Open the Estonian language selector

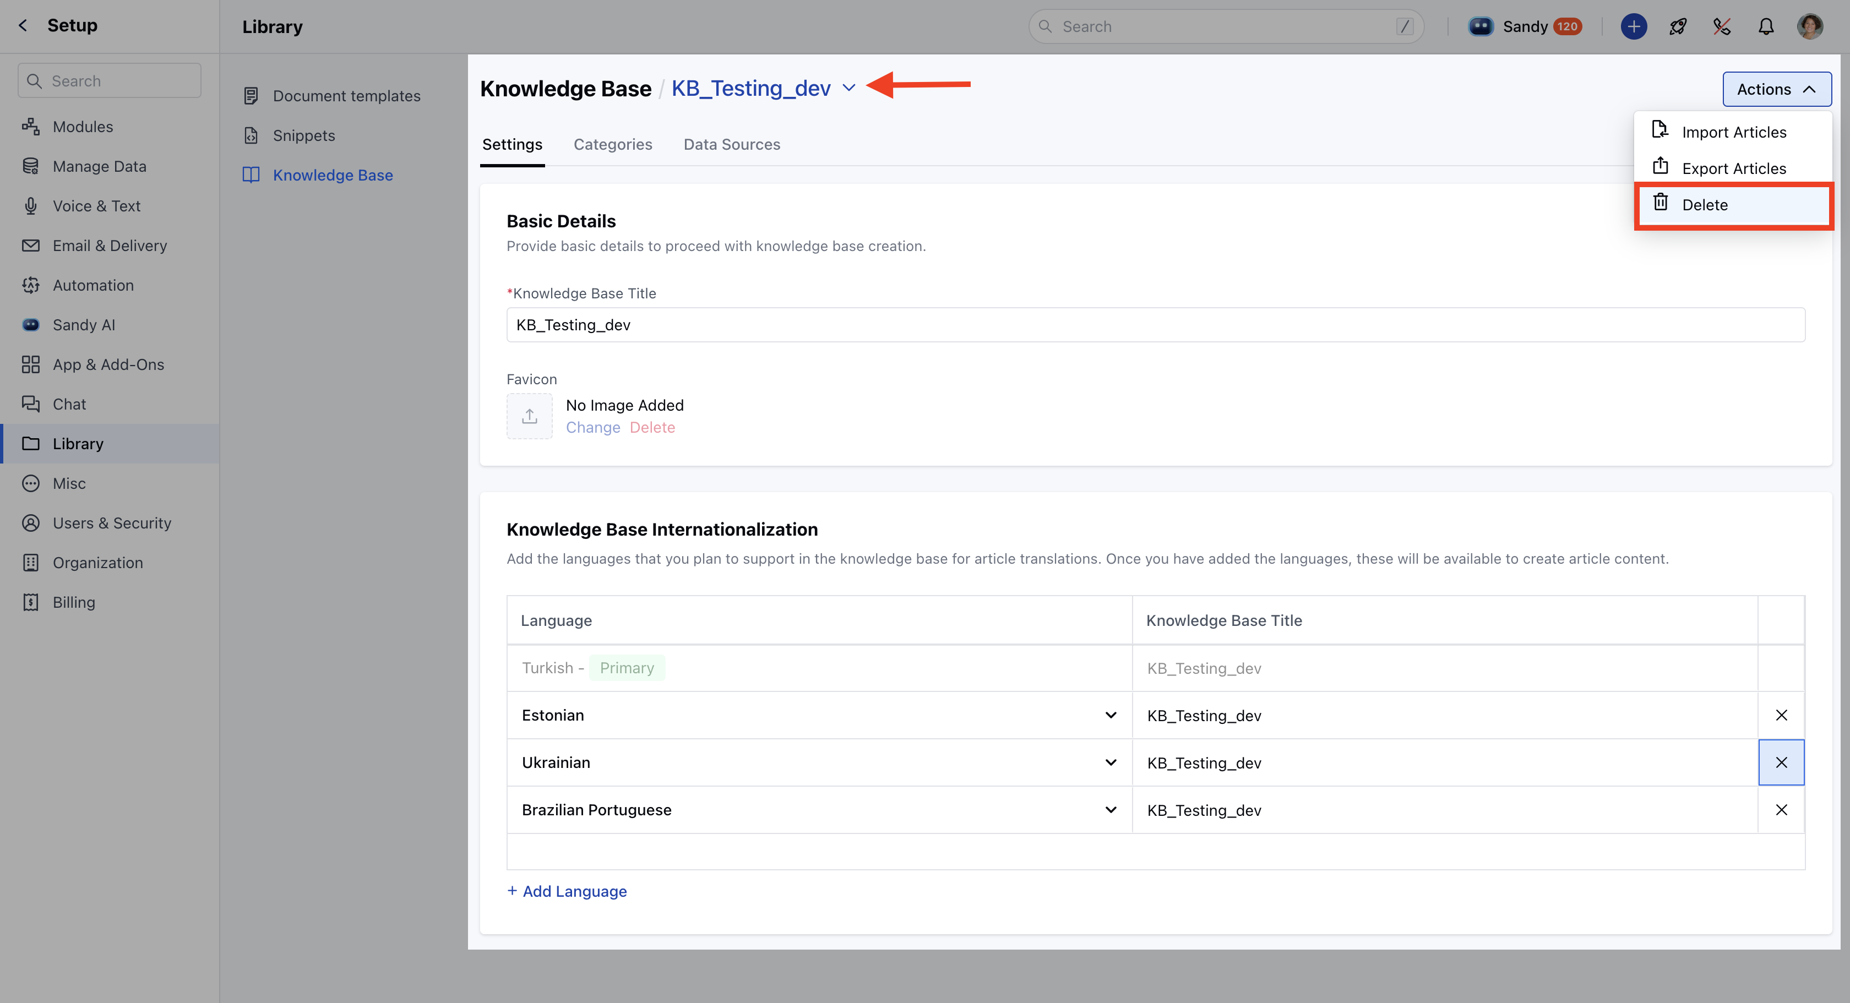click(1111, 715)
